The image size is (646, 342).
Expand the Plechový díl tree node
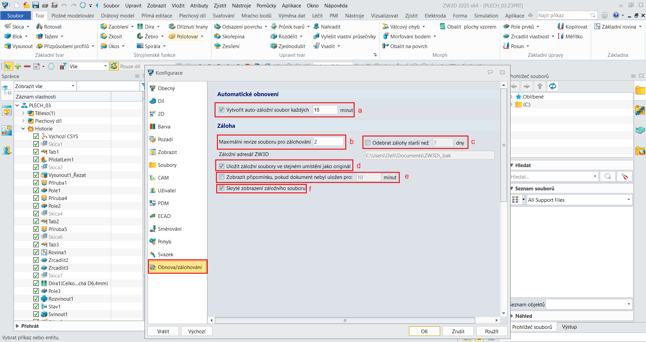coord(23,121)
